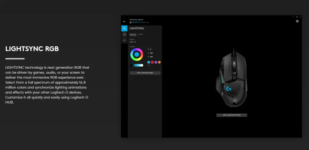
Task: Expand the Desktop Default profile dropdown
Action: tap(148, 22)
